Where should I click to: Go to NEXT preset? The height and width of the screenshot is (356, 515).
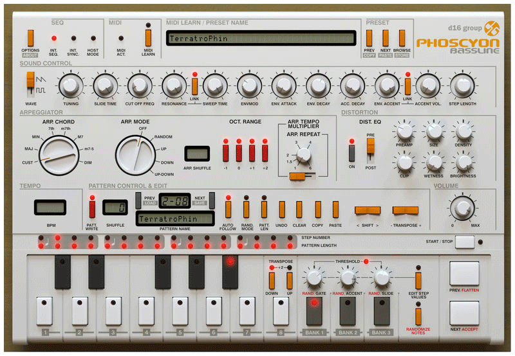coord(385,38)
